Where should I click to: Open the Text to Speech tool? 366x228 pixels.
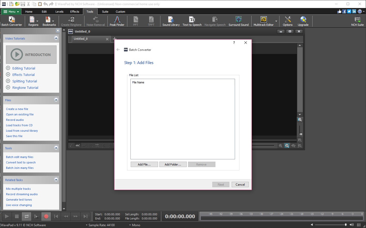192,21
